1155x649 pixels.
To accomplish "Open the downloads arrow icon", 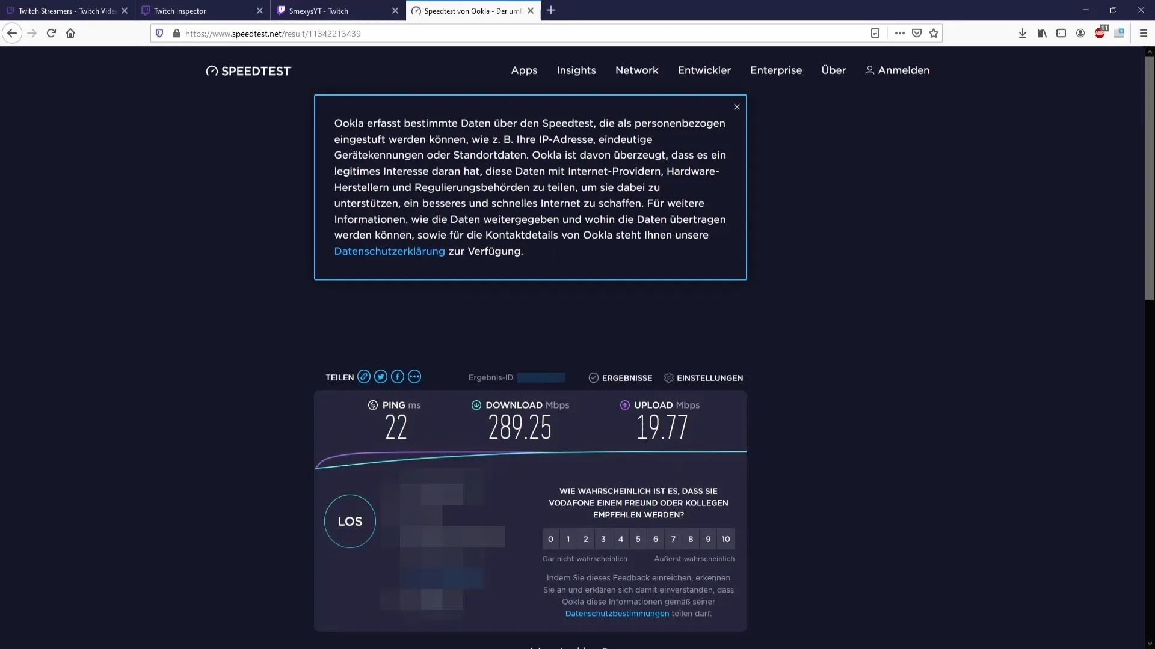I will pyautogui.click(x=1022, y=34).
